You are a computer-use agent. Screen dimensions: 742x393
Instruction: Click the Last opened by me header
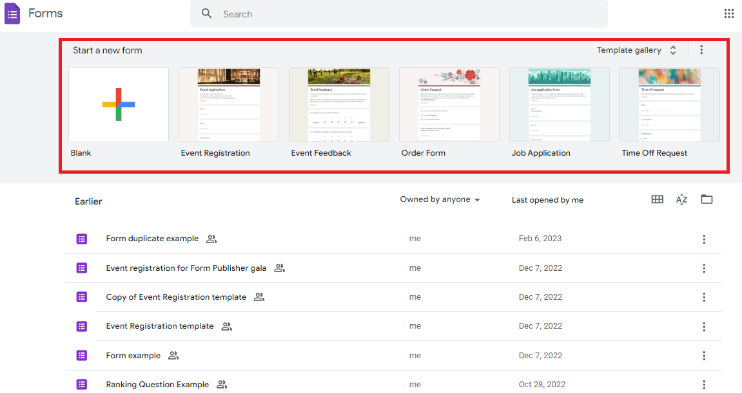pyautogui.click(x=547, y=200)
